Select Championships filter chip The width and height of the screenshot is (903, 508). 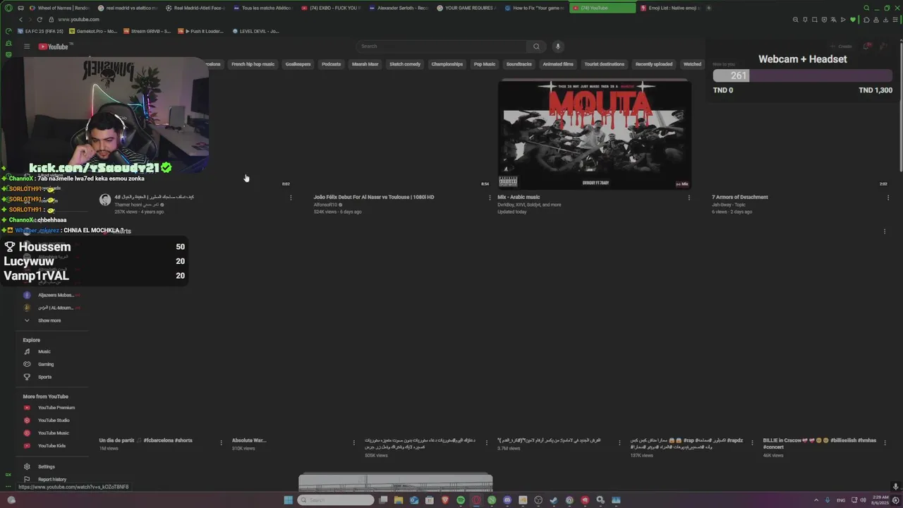tap(447, 64)
